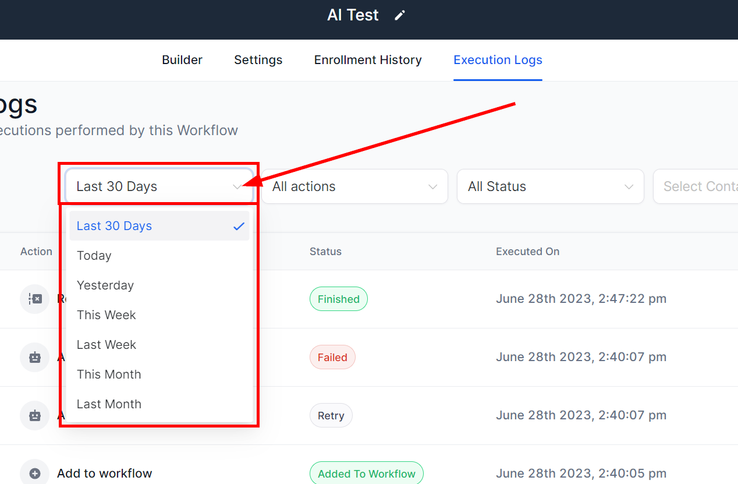Click the robot icon in the Retry row

(x=35, y=415)
